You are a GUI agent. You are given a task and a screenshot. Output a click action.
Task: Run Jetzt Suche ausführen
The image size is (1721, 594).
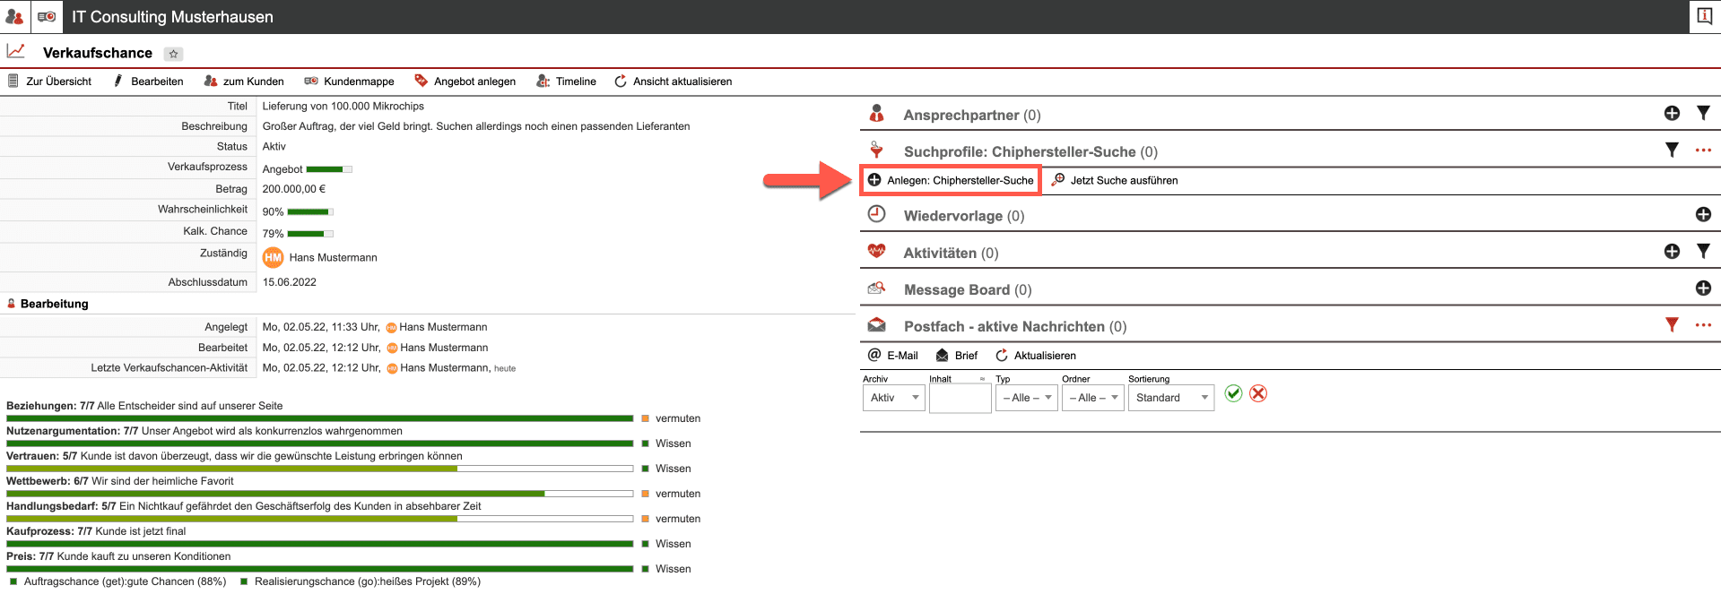click(1115, 180)
